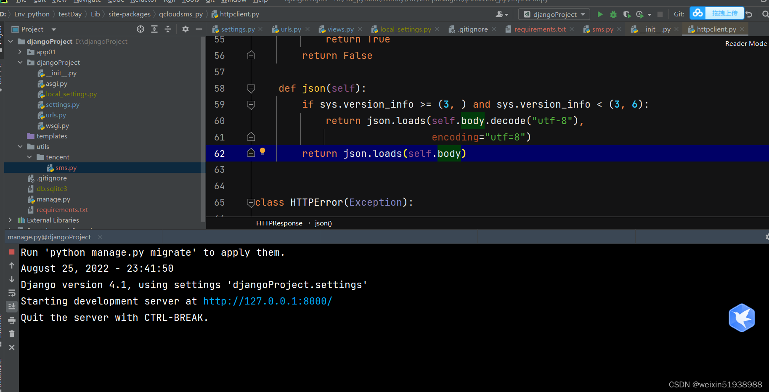Print console output using the printer icon
This screenshot has height=392, width=769.
(x=12, y=319)
